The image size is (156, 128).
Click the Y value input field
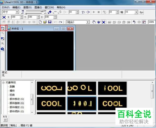(32, 17)
